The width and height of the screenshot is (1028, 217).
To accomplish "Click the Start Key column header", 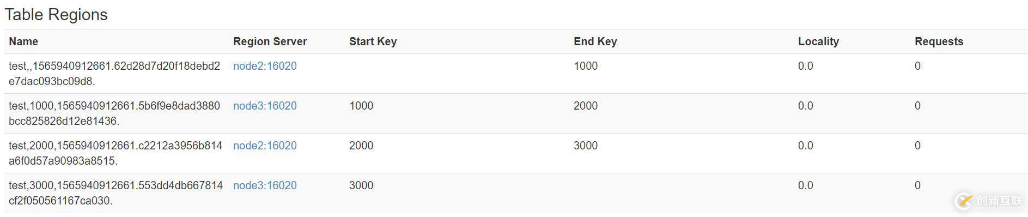I will pos(373,41).
